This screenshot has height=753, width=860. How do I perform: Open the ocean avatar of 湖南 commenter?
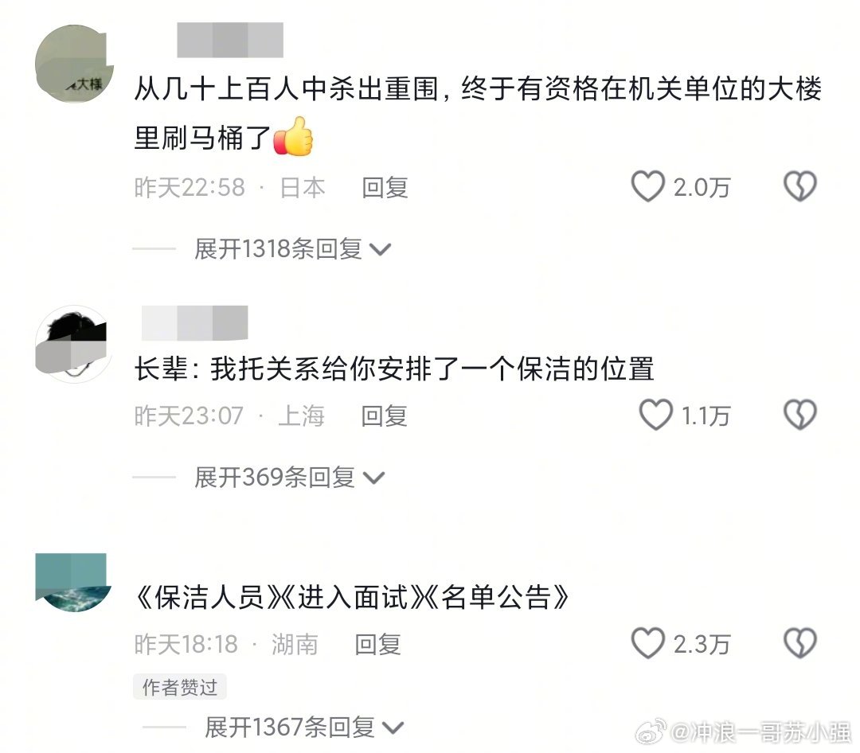[73, 583]
